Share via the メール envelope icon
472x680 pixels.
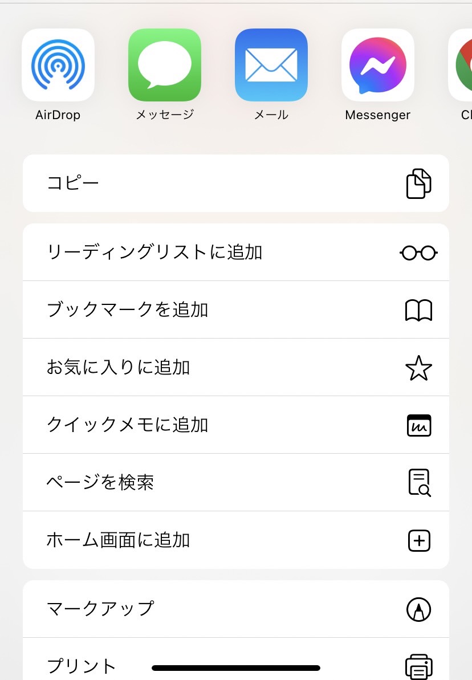[271, 65]
